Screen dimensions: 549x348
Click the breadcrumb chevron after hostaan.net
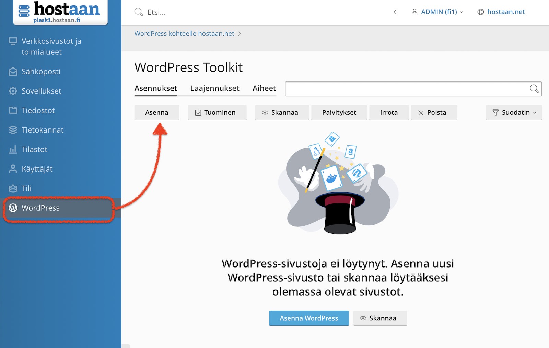[240, 34]
